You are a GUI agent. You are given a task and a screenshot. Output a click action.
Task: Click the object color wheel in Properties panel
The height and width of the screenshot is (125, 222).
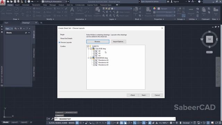[154, 8]
